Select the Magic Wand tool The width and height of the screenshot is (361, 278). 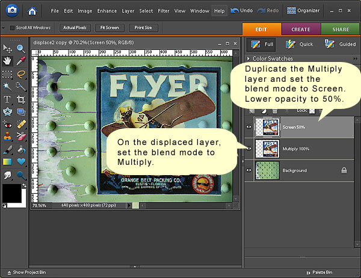[7, 87]
